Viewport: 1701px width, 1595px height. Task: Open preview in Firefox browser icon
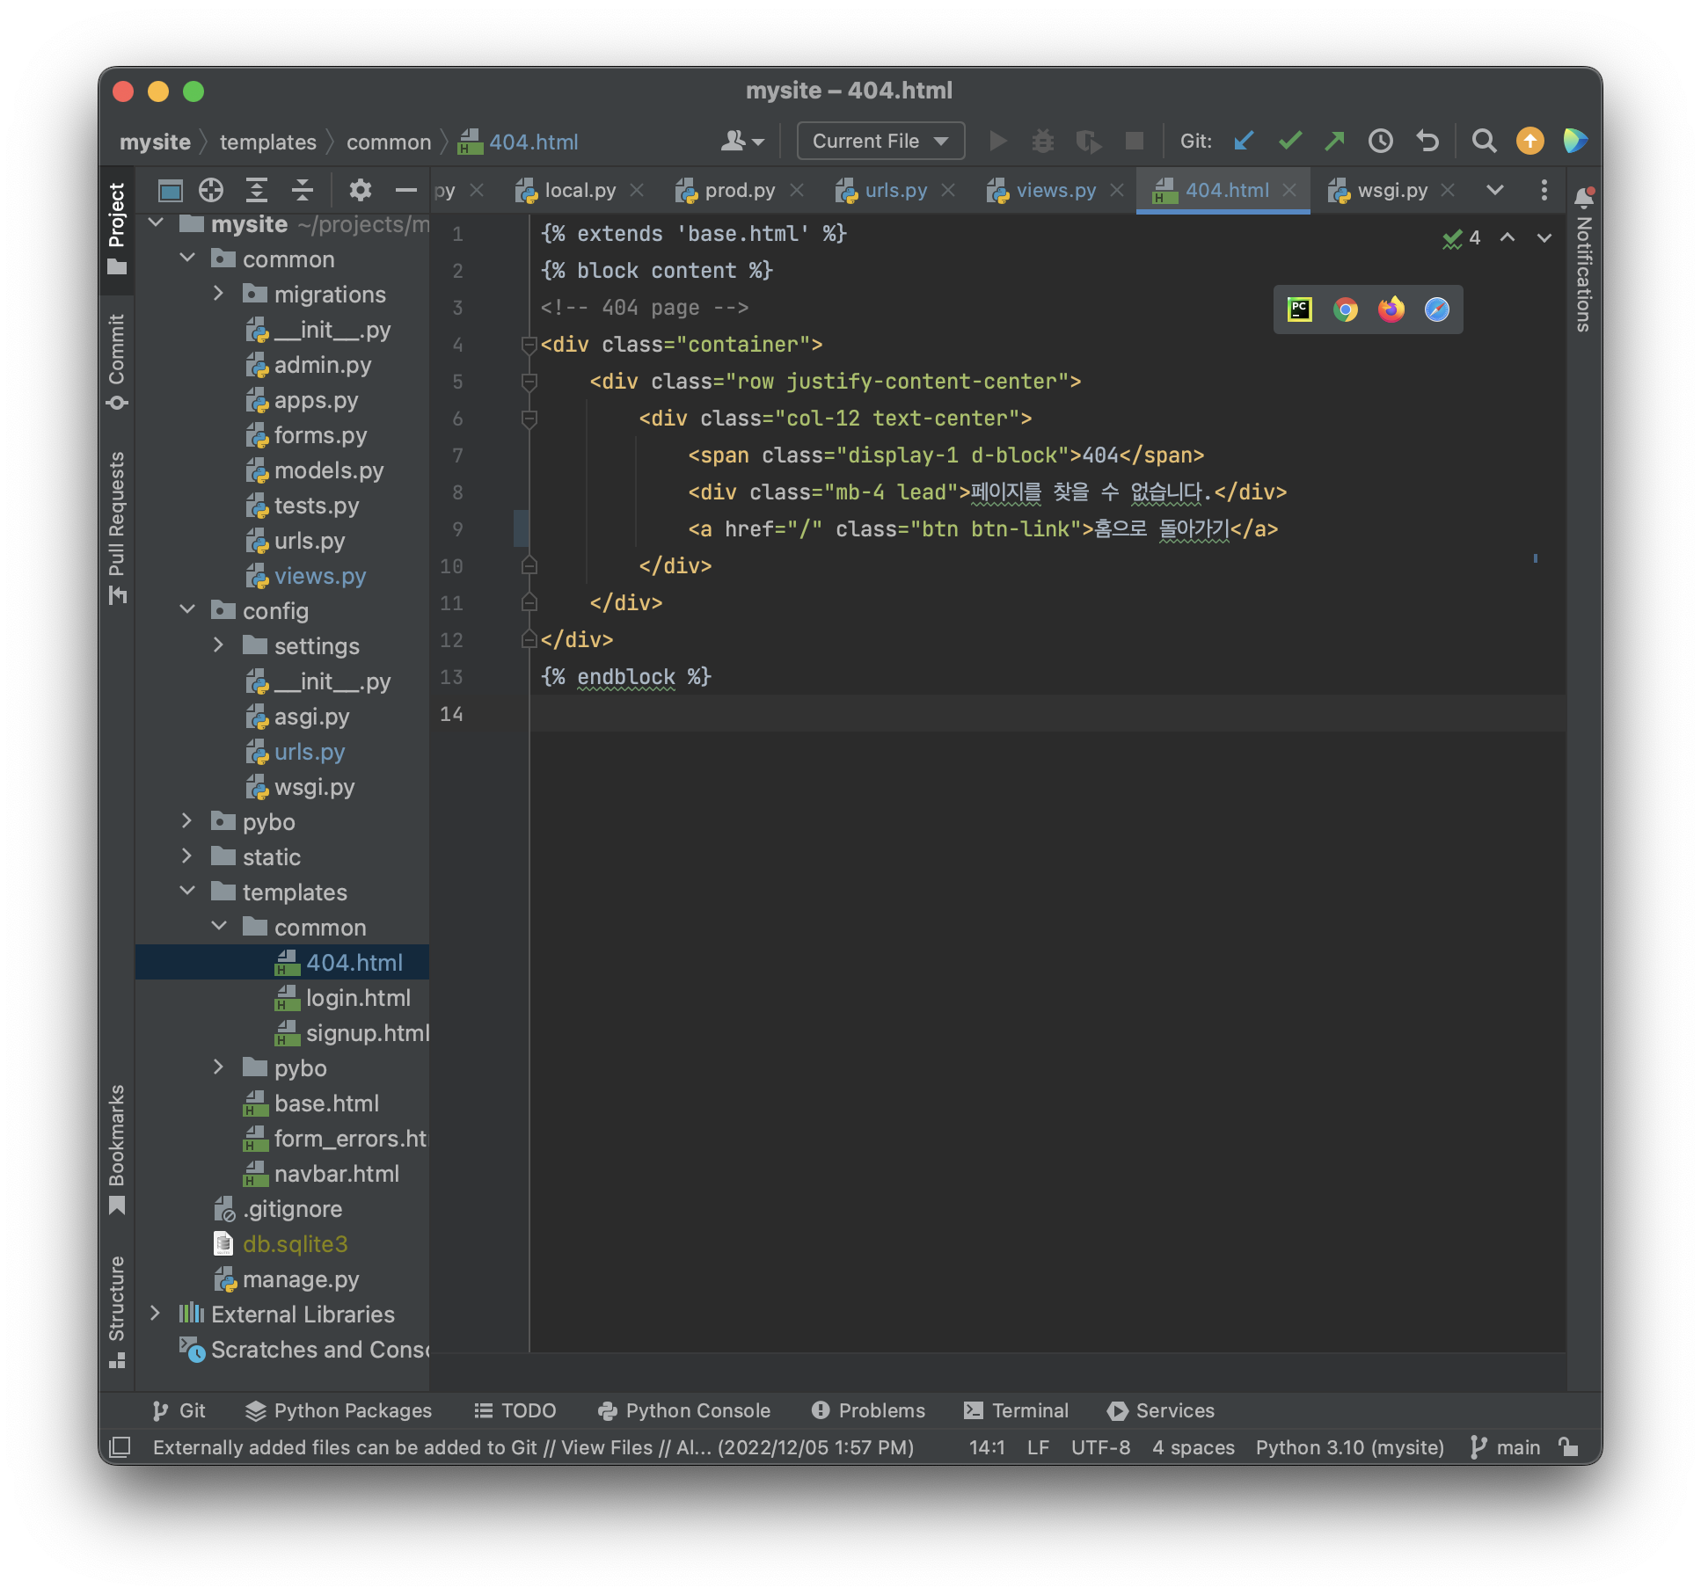pos(1391,310)
